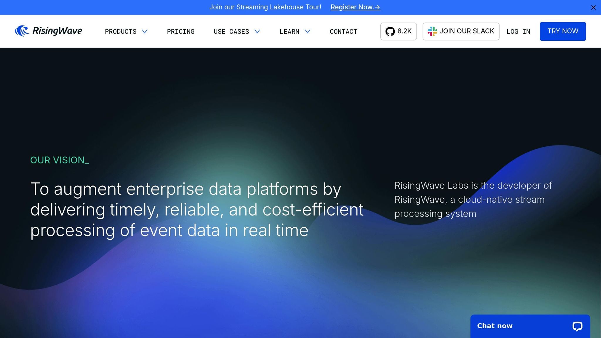Click the RisingWave logo
This screenshot has width=601, height=338.
click(x=48, y=31)
